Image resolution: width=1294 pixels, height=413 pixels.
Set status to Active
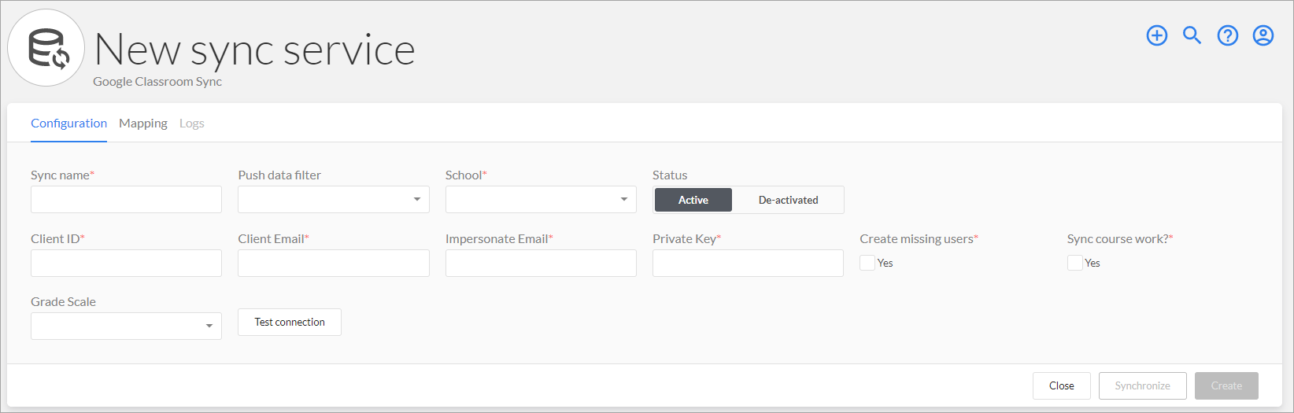pyautogui.click(x=693, y=200)
